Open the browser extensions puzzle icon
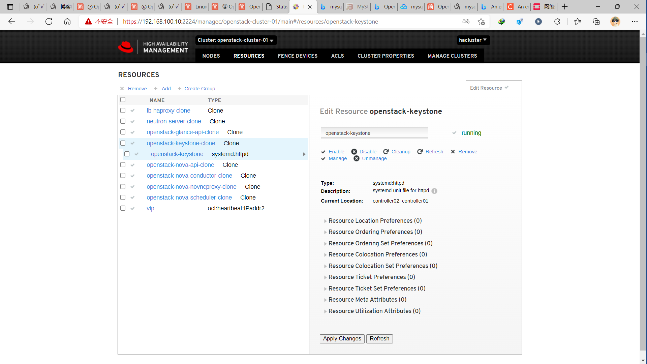The height and width of the screenshot is (364, 647). point(557,22)
